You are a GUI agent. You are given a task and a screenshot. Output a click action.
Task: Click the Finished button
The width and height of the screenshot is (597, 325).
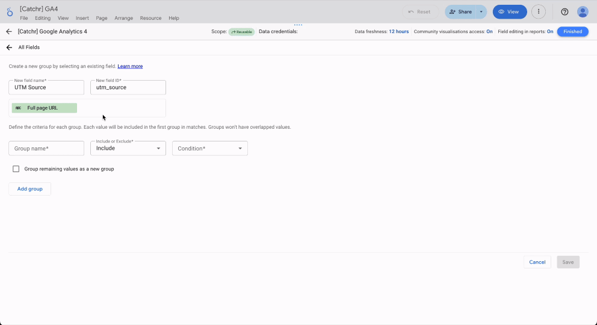pyautogui.click(x=573, y=31)
